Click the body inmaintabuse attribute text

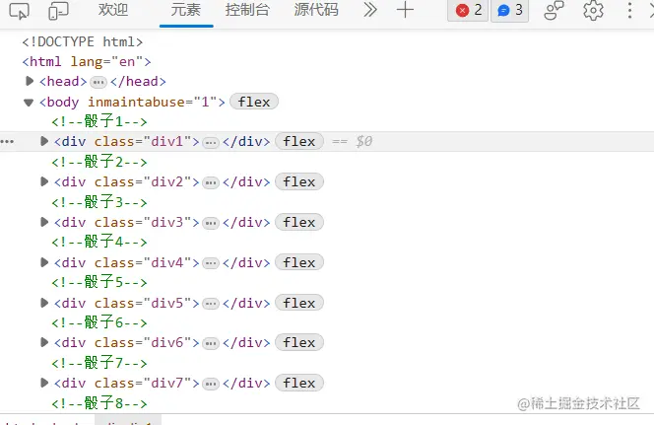(x=153, y=102)
